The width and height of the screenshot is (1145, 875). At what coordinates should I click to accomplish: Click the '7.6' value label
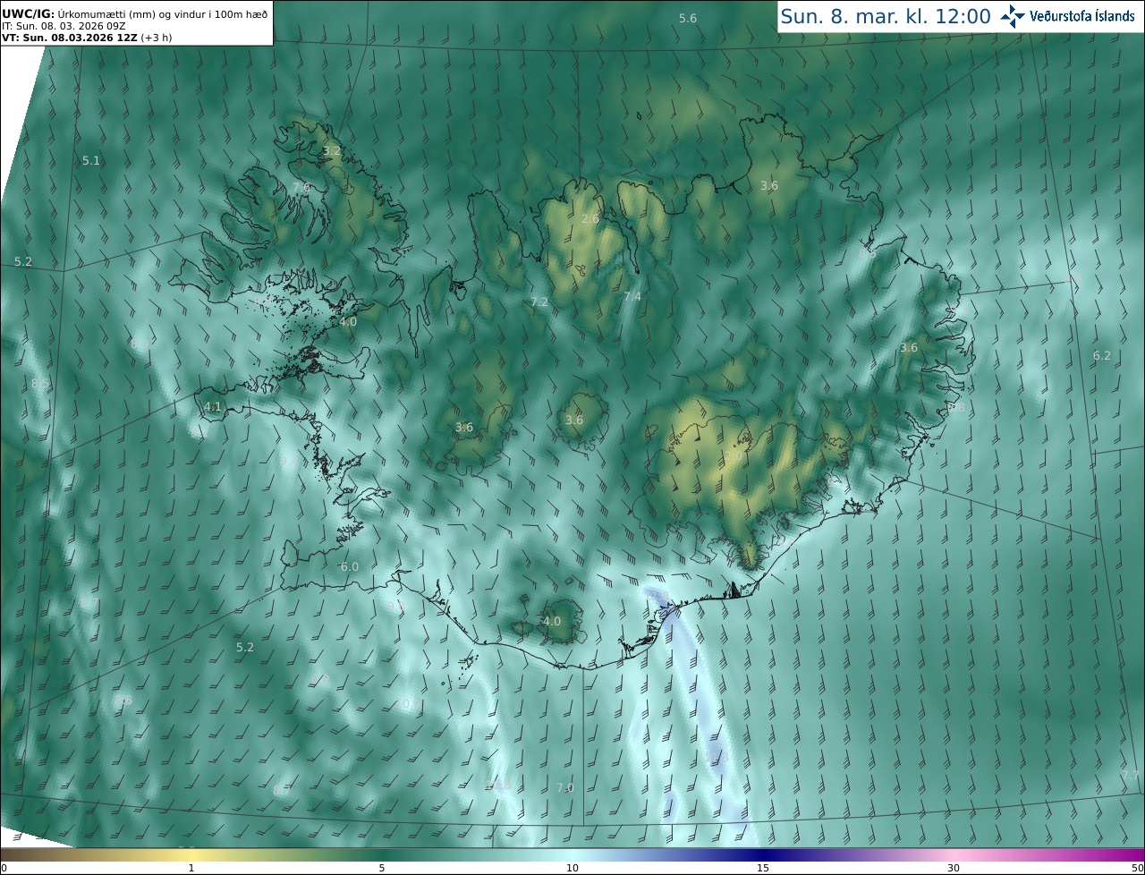301,187
